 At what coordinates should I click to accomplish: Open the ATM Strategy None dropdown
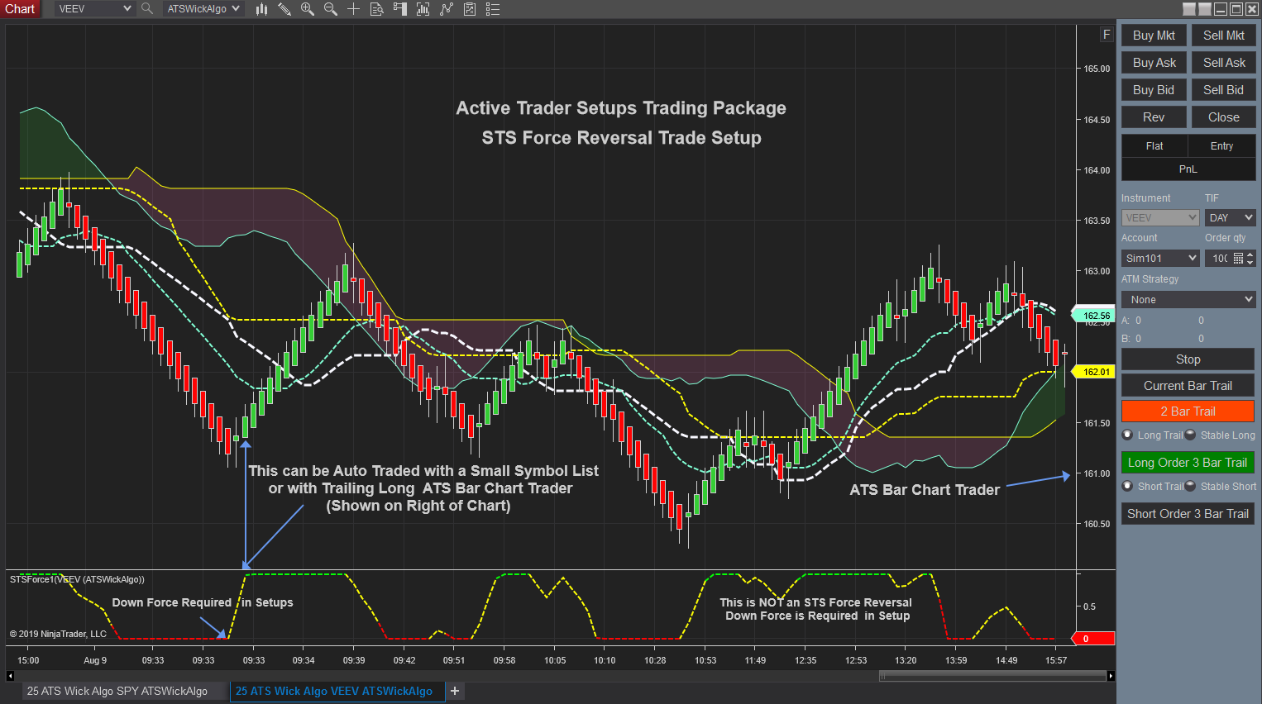tap(1188, 299)
